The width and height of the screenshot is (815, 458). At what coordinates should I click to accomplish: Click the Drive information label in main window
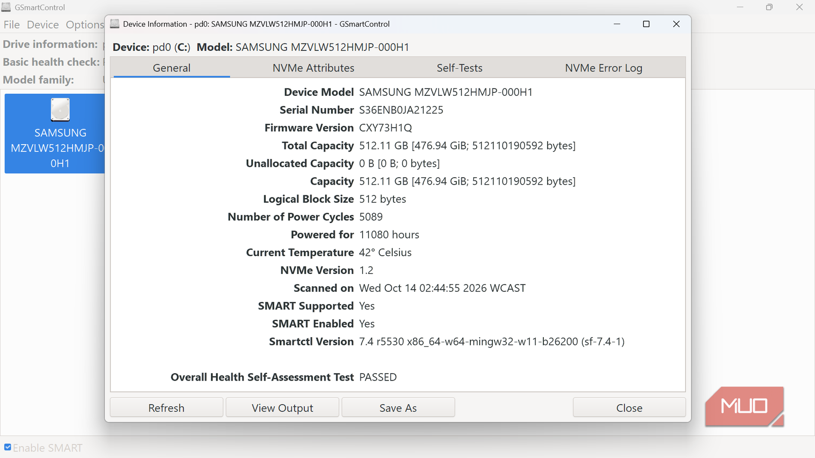50,44
